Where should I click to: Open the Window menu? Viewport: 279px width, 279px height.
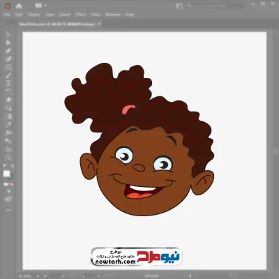(x=113, y=15)
